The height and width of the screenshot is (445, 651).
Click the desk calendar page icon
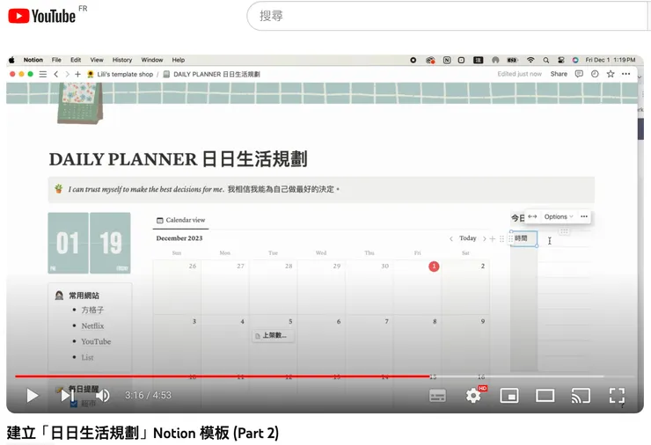click(80, 103)
